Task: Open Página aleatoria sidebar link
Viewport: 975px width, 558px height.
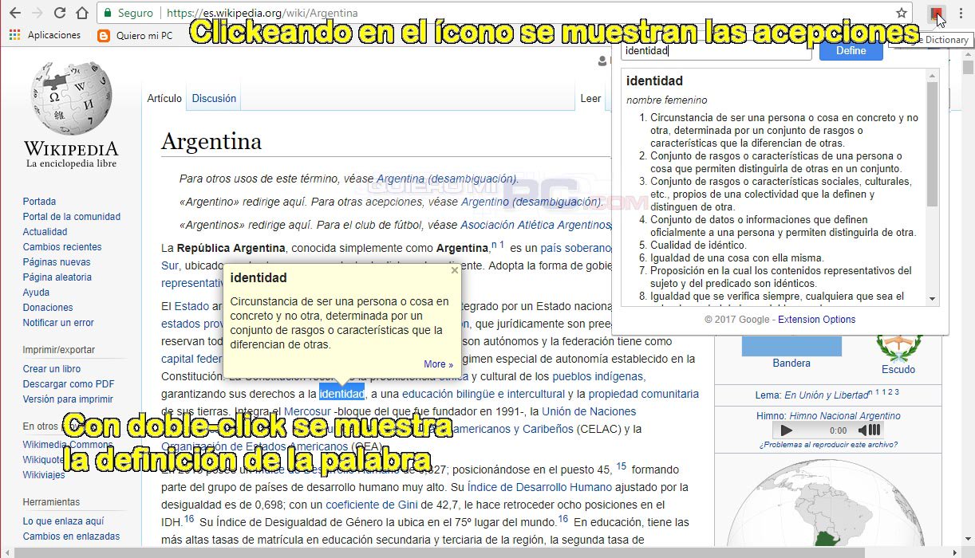Action: click(57, 277)
